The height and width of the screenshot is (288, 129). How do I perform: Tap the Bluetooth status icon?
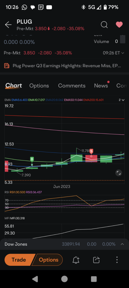83,7
